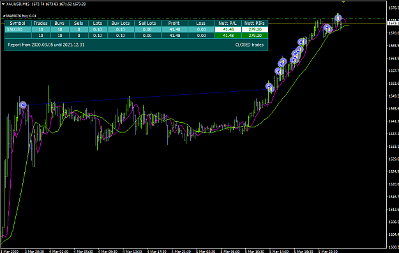Click the 4 Mar 01:30 time axis label
This screenshot has height=253, width=399.
(59, 251)
